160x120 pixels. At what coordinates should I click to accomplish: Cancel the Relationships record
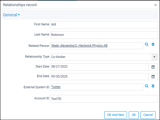[148, 115]
